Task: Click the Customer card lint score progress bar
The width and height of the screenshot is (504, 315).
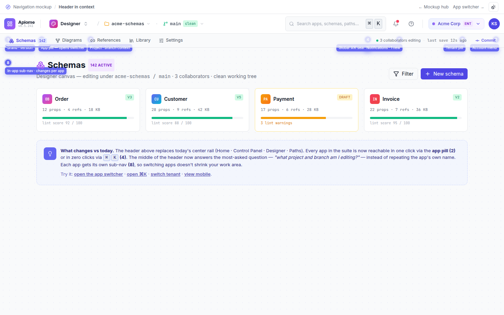Action: (197, 118)
